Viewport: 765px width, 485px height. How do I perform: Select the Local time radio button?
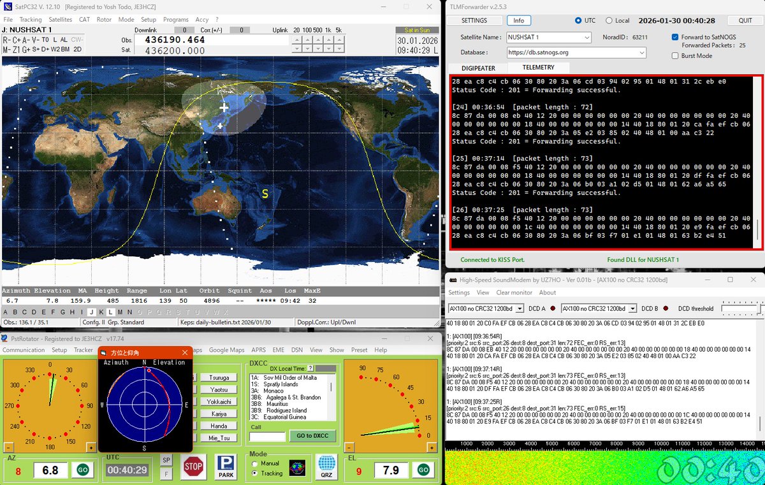(x=609, y=20)
